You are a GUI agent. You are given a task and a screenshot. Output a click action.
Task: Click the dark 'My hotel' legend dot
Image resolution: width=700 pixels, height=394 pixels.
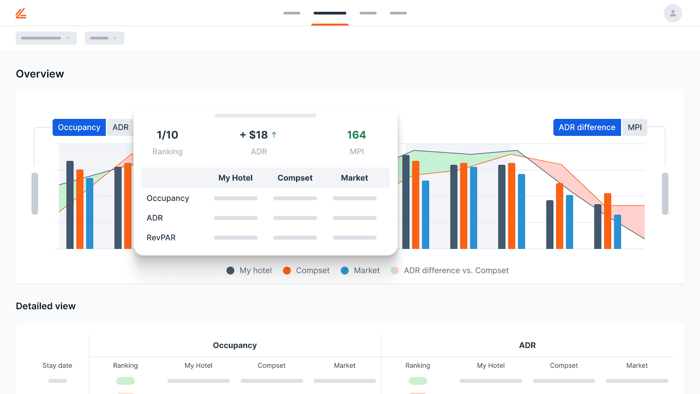point(231,270)
